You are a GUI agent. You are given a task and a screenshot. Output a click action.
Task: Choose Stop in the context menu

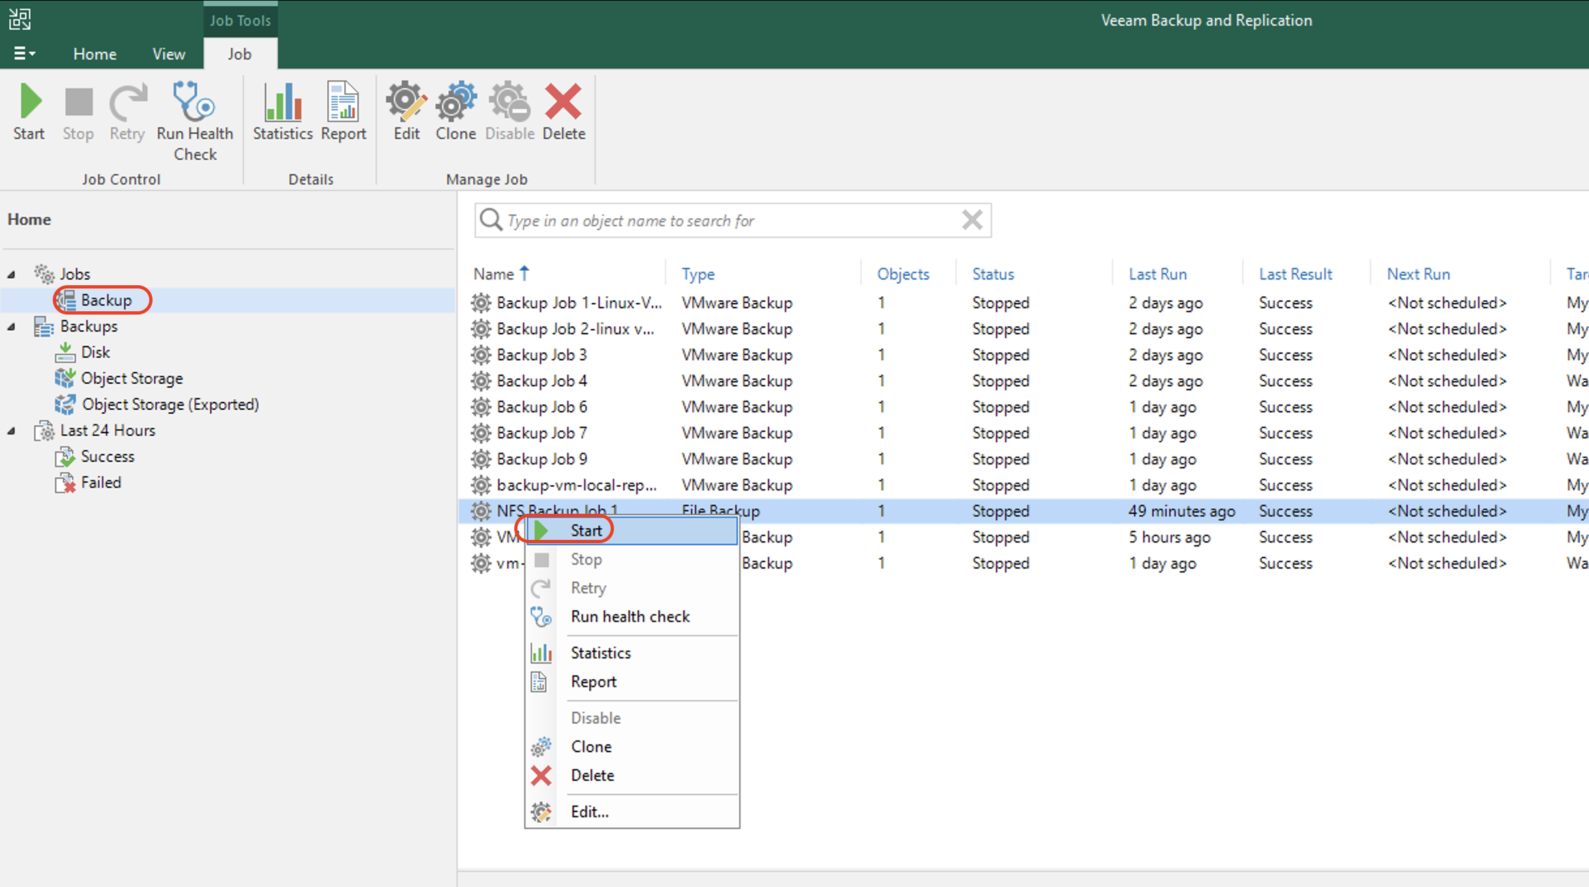tap(632, 559)
